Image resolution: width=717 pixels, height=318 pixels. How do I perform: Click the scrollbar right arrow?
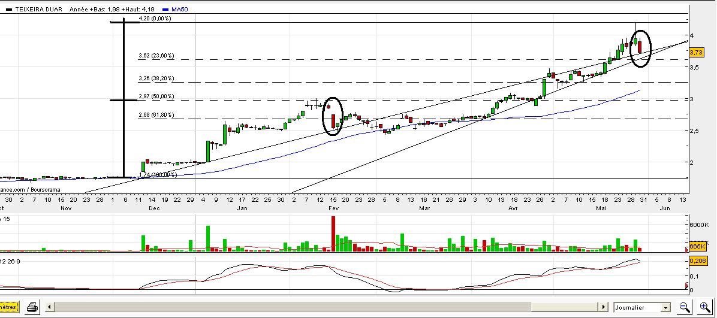point(604,307)
